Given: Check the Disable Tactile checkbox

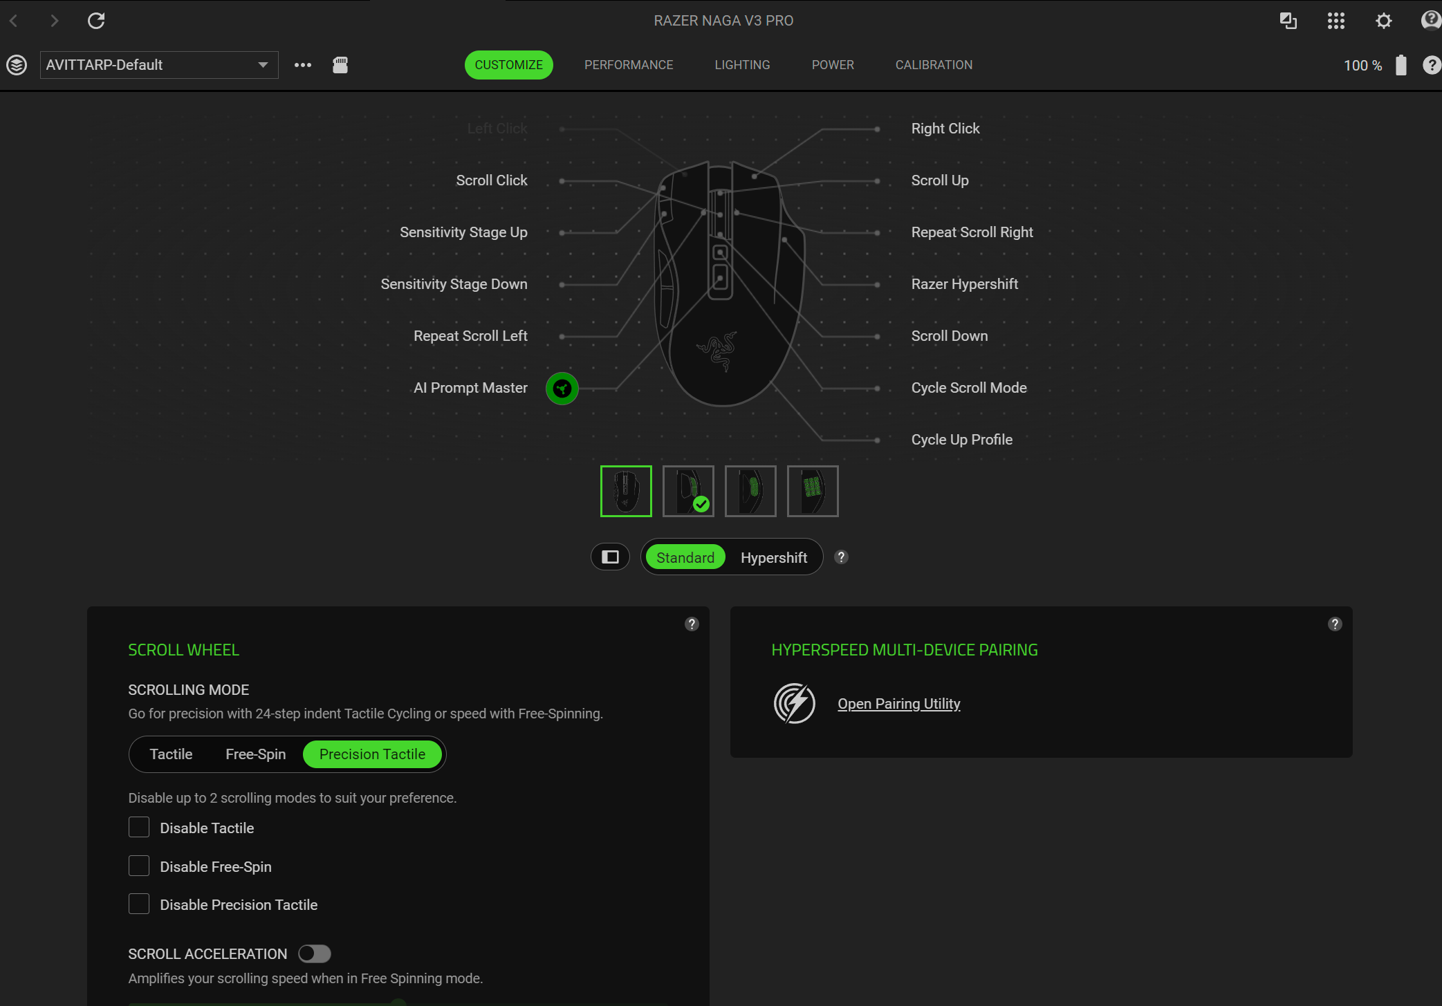Looking at the screenshot, I should [139, 828].
